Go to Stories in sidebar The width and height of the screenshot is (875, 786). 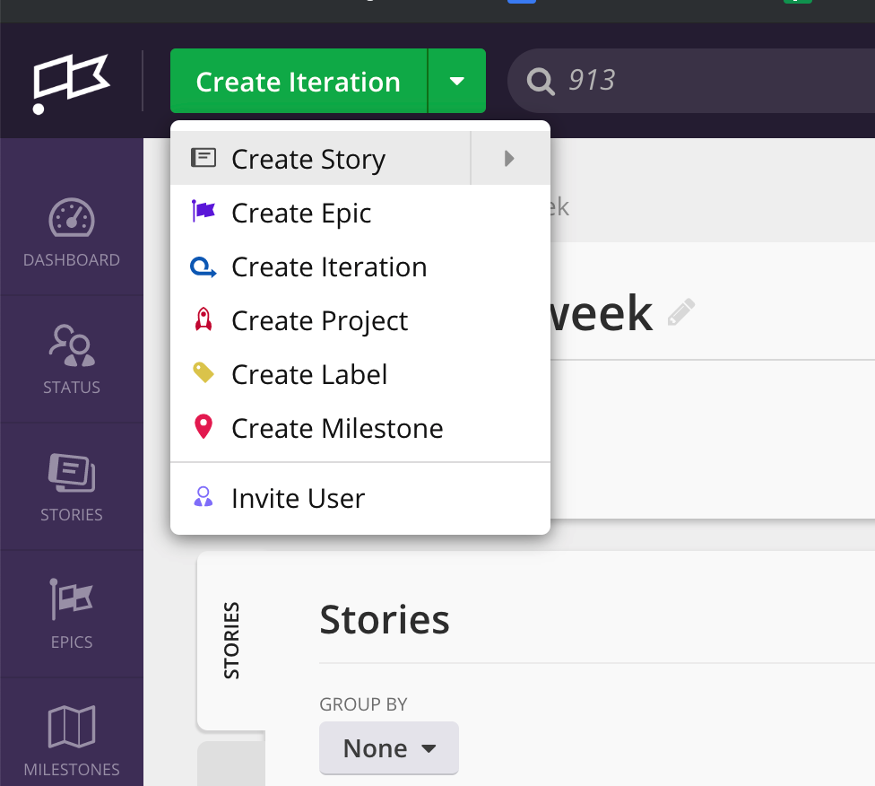click(72, 486)
